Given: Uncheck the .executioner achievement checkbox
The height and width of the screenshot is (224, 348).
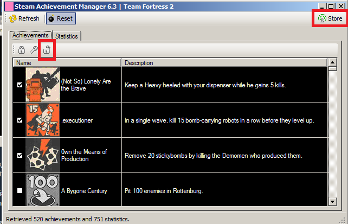Looking at the screenshot, I should [x=20, y=120].
